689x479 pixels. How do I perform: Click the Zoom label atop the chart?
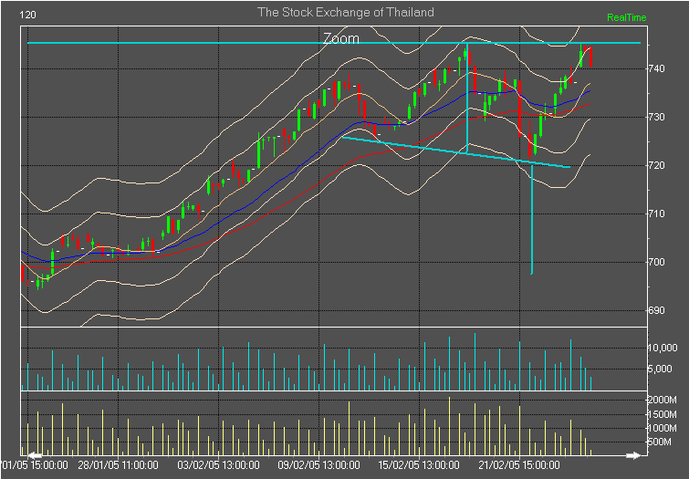pos(341,38)
